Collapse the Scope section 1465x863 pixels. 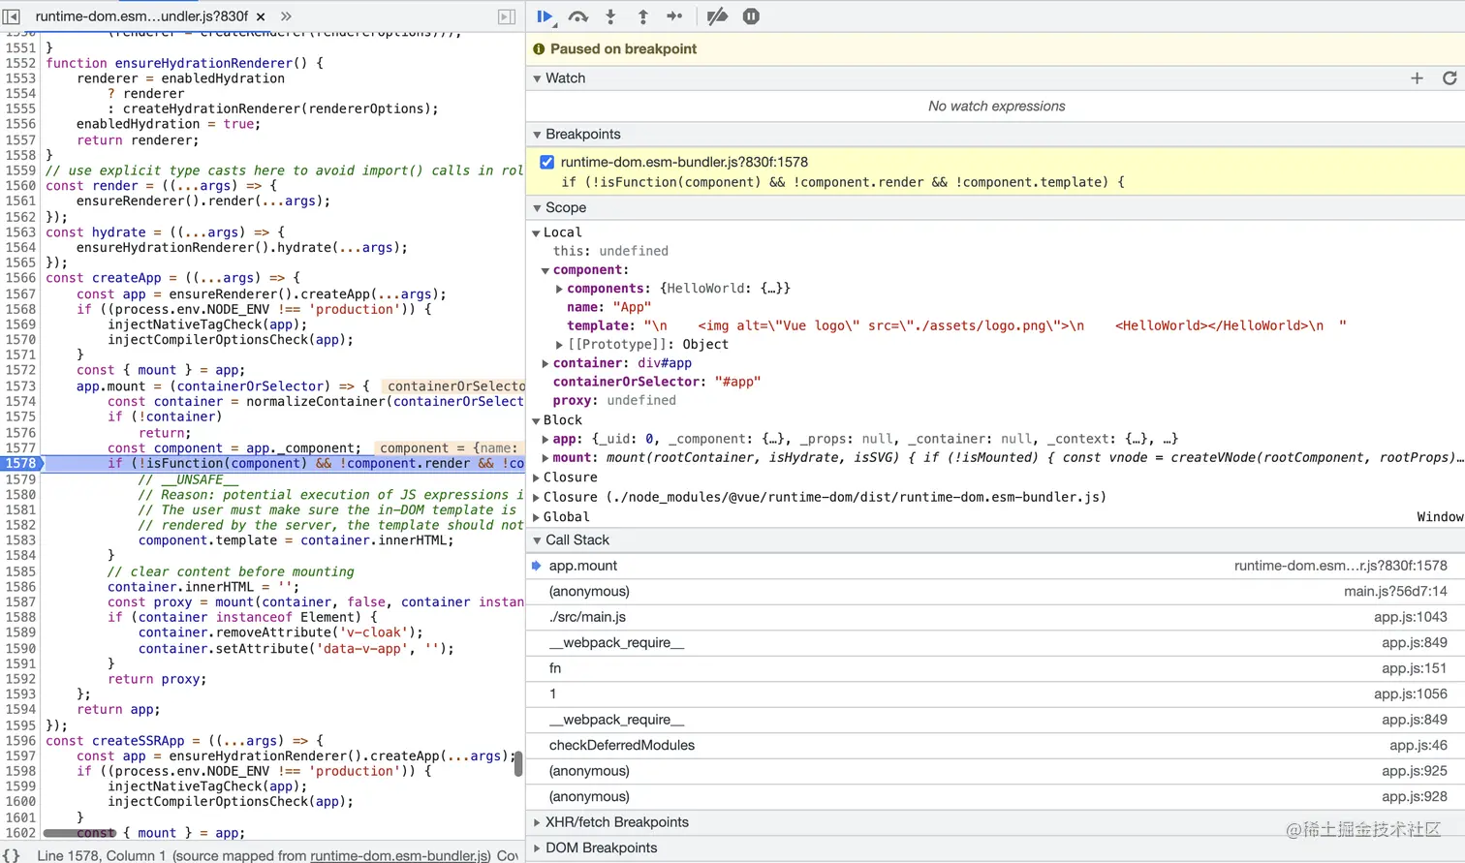pos(537,208)
